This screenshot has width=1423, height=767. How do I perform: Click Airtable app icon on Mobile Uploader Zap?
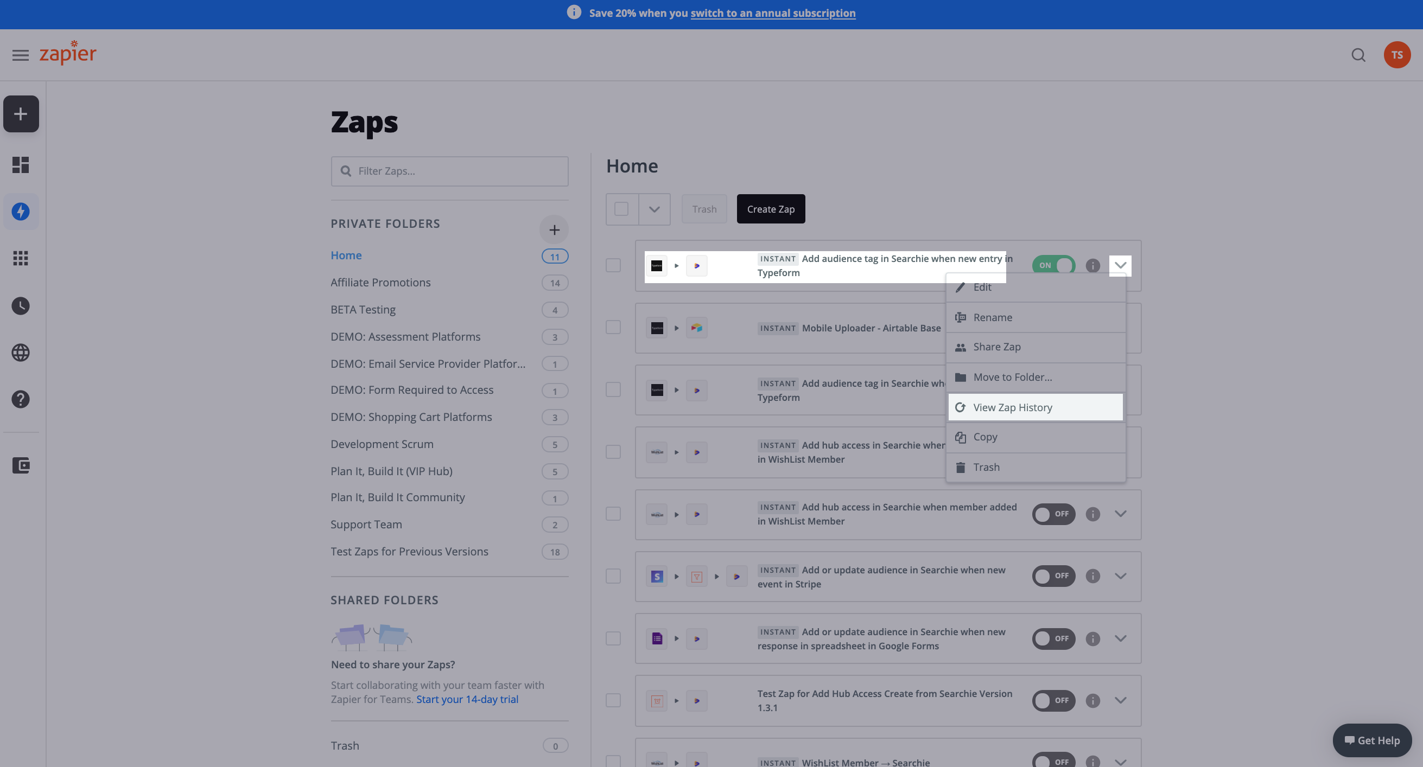coord(697,328)
